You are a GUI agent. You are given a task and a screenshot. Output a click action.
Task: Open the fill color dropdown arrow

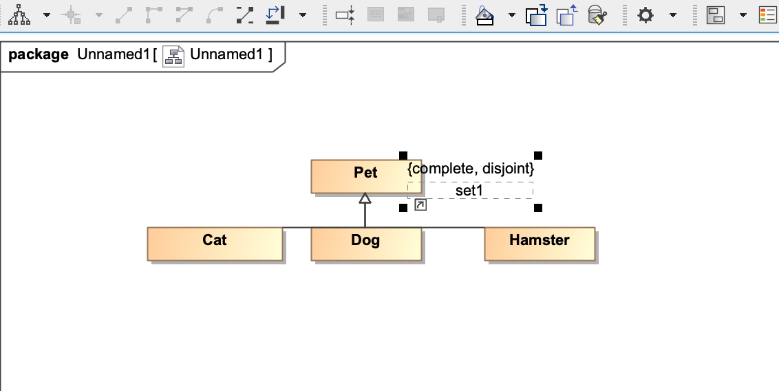click(x=512, y=15)
